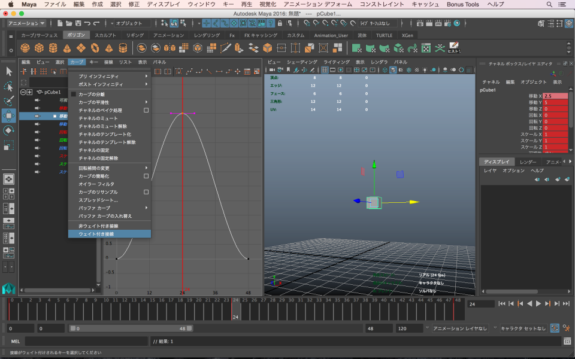Viewport: 575px width, 359px height.
Task: Click the current frame number field
Action: [481, 304]
